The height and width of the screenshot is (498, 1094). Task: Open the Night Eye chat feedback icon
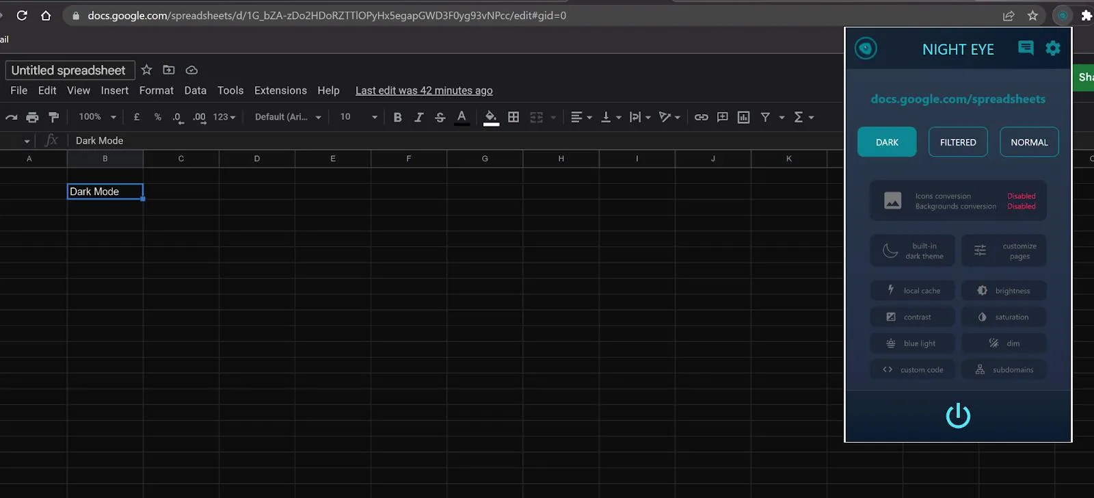click(x=1026, y=48)
